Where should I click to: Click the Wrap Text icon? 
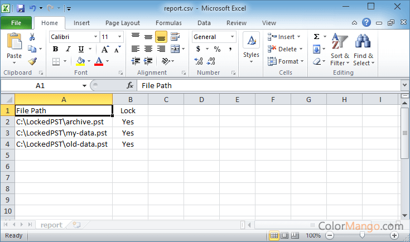pyautogui.click(x=175, y=37)
